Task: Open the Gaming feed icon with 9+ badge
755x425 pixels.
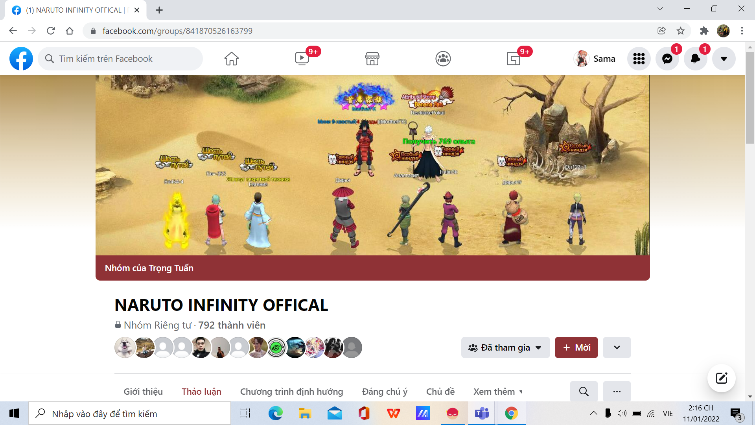Action: (x=514, y=59)
